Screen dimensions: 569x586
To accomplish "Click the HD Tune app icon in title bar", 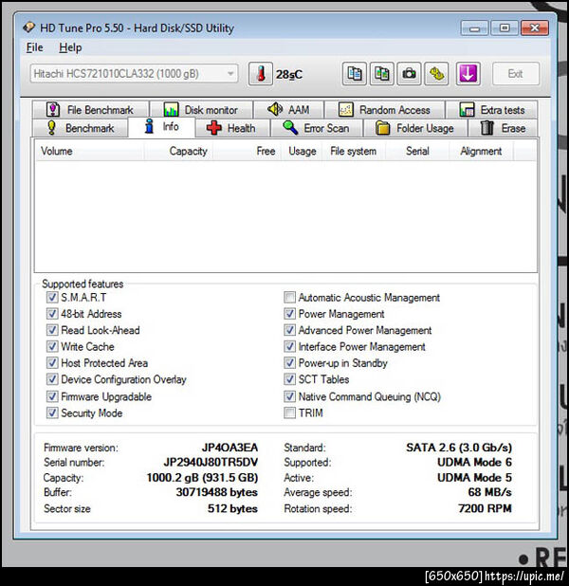I will coord(29,27).
